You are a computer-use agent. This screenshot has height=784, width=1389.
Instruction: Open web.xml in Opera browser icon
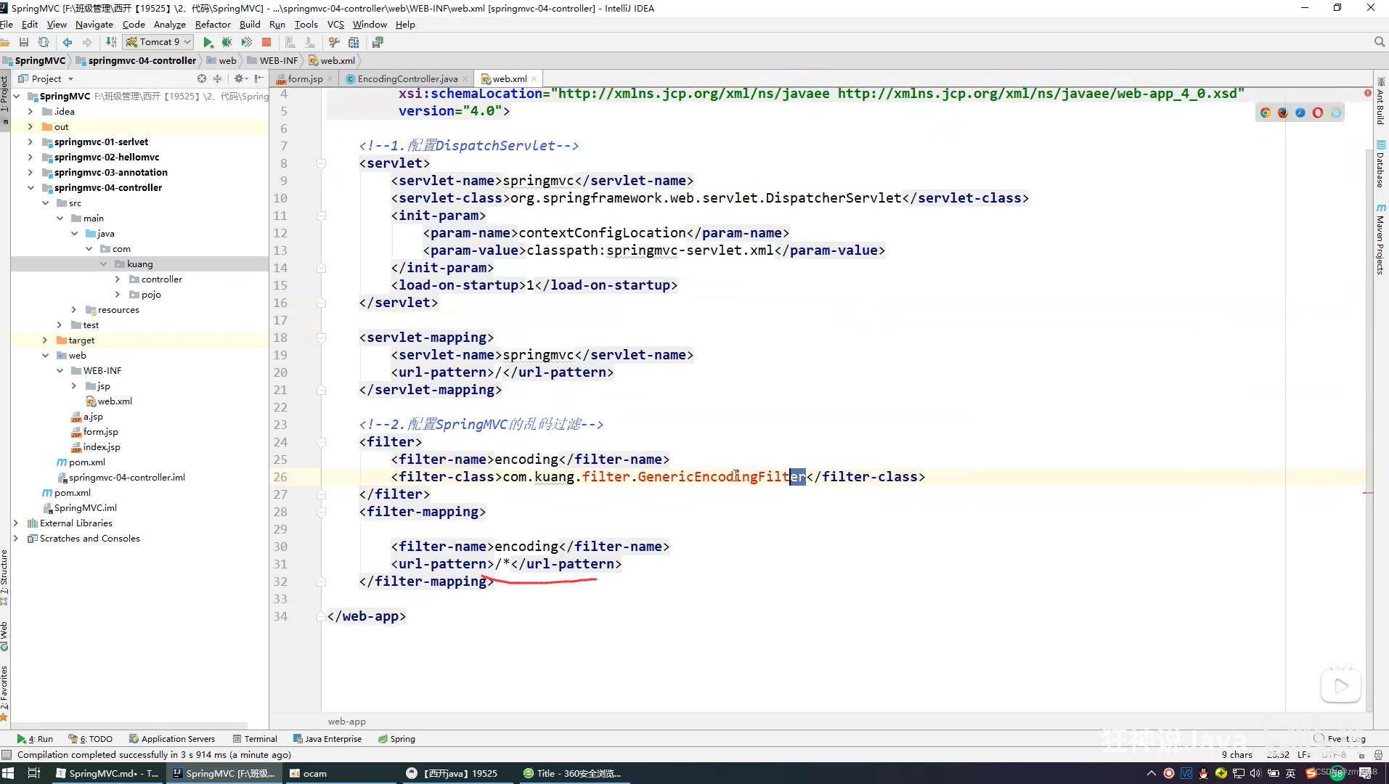pyautogui.click(x=1318, y=113)
